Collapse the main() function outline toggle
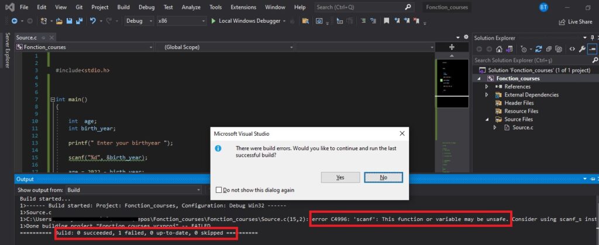 [x=53, y=99]
